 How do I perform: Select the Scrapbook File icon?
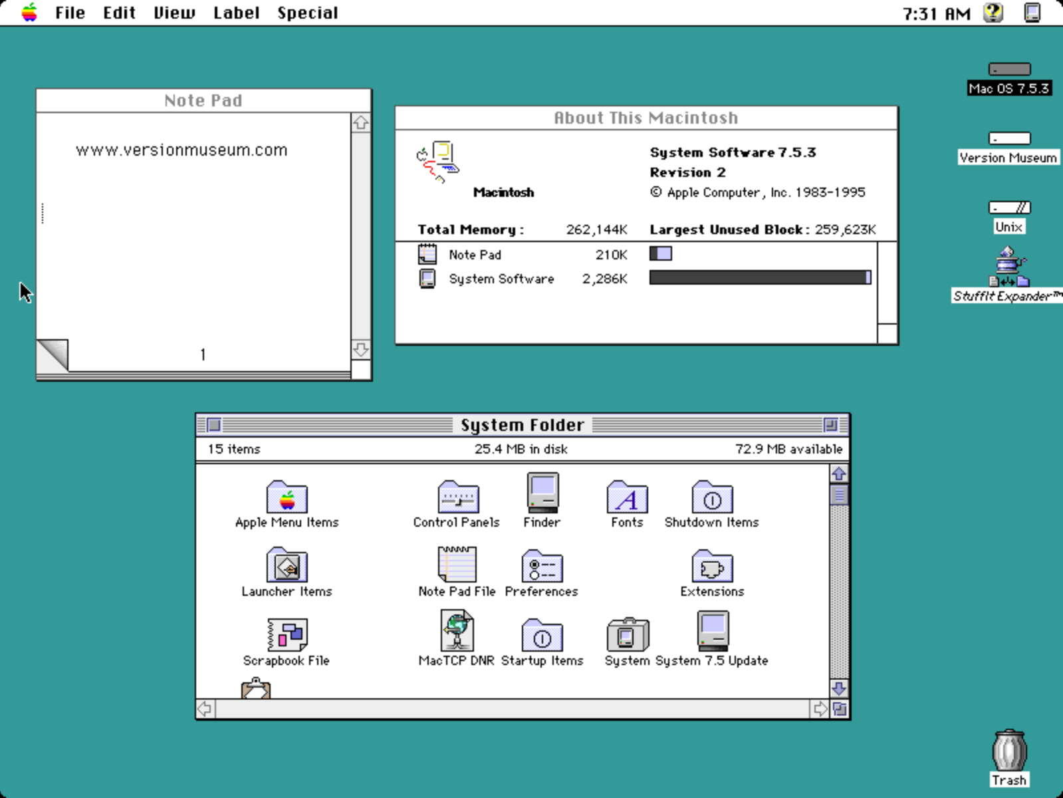(287, 634)
